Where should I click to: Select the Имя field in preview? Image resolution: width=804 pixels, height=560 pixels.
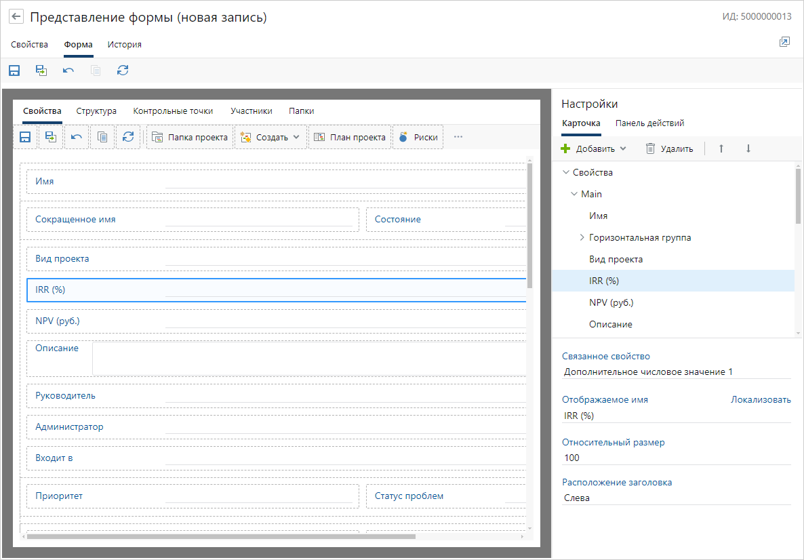coord(277,182)
